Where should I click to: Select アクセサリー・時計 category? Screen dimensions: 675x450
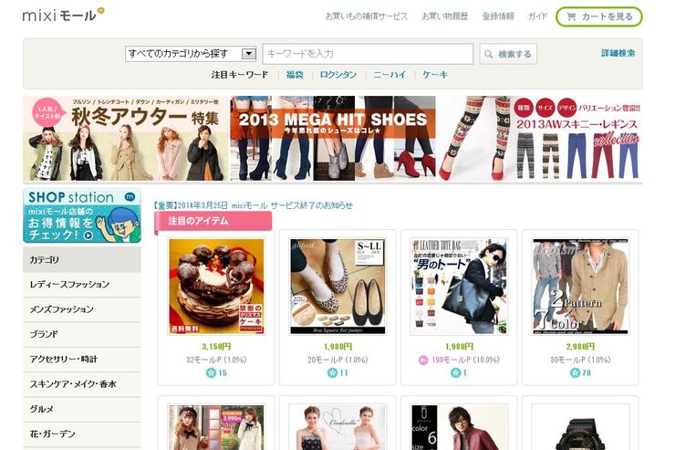(82, 360)
